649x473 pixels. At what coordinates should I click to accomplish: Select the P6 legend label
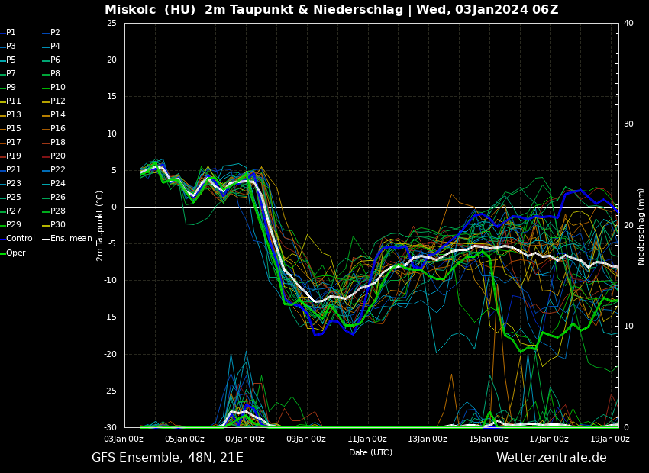pos(55,60)
